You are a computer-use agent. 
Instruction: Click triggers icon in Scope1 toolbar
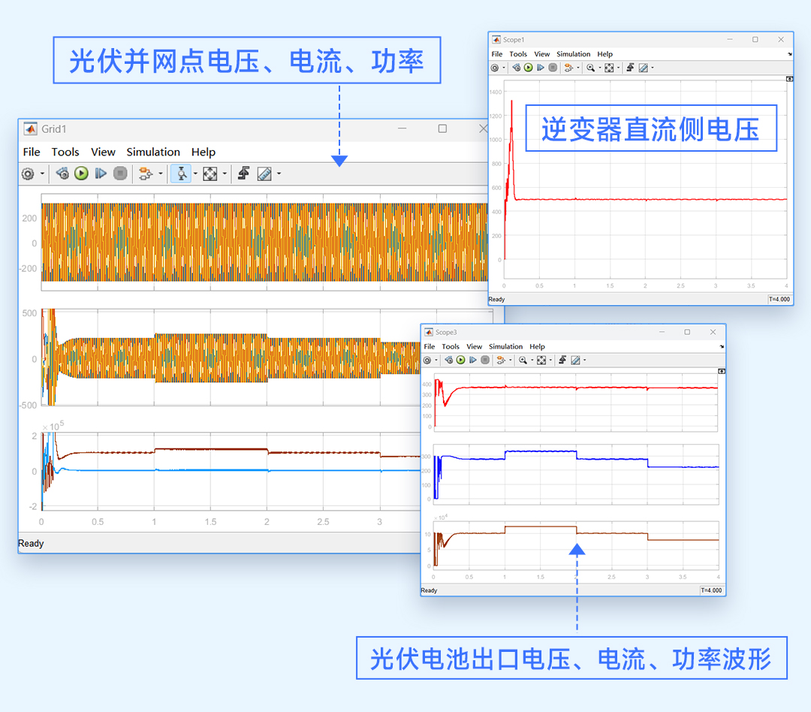pyautogui.click(x=631, y=68)
